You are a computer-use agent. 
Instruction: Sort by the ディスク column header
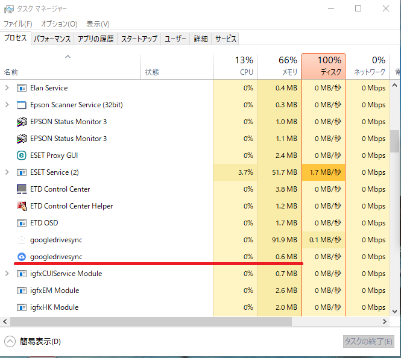(323, 66)
